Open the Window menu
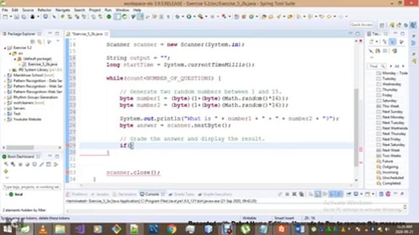Screen dimensions: 419x235 point(122,10)
